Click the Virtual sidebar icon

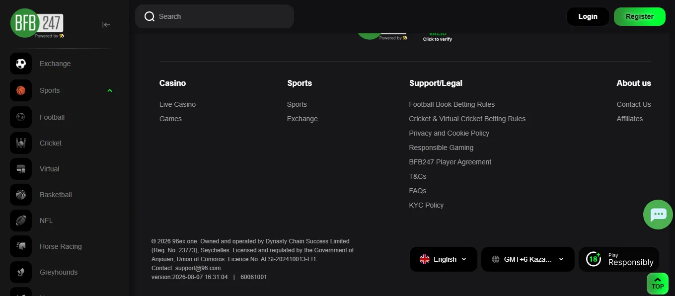(x=21, y=169)
